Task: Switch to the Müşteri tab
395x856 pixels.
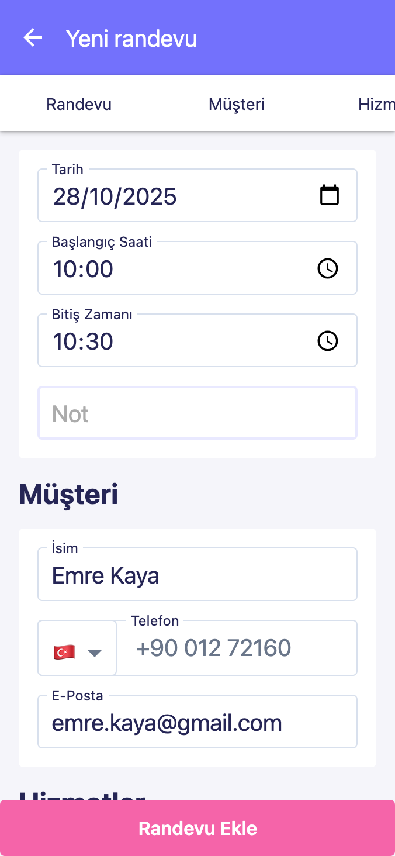Action: (x=237, y=104)
